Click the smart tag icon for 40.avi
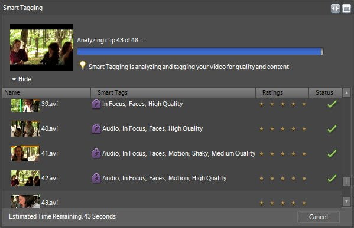Viewport: 354px width, 228px height. 96,129
